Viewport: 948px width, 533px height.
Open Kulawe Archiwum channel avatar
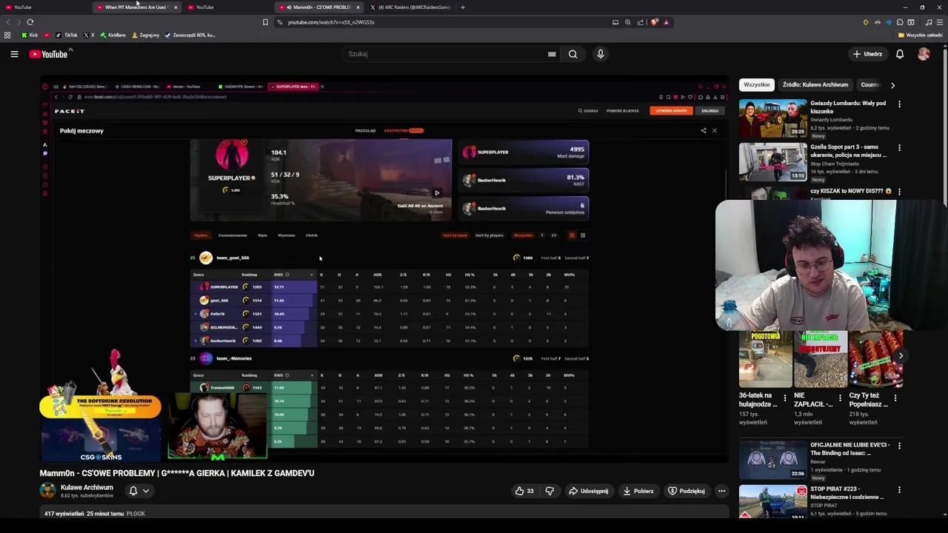pos(47,491)
